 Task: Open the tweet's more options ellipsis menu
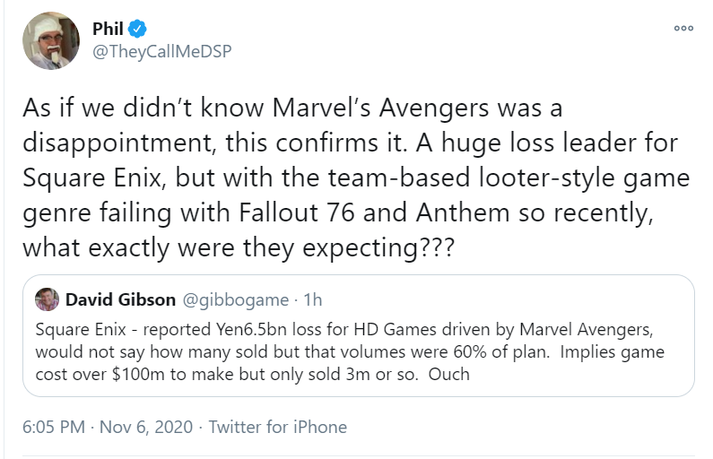(x=683, y=28)
